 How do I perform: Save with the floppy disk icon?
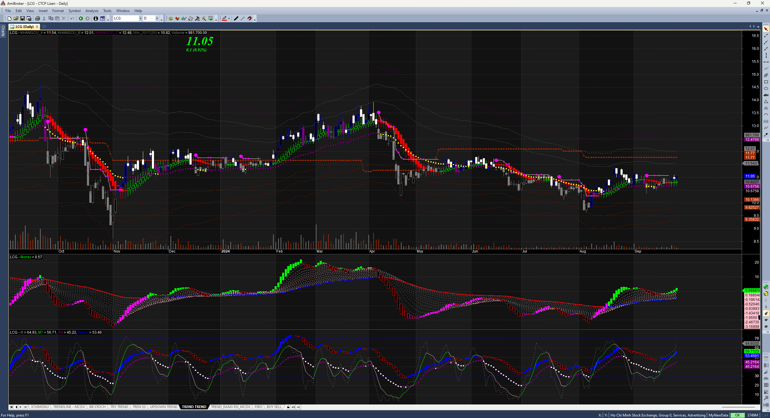click(23, 19)
